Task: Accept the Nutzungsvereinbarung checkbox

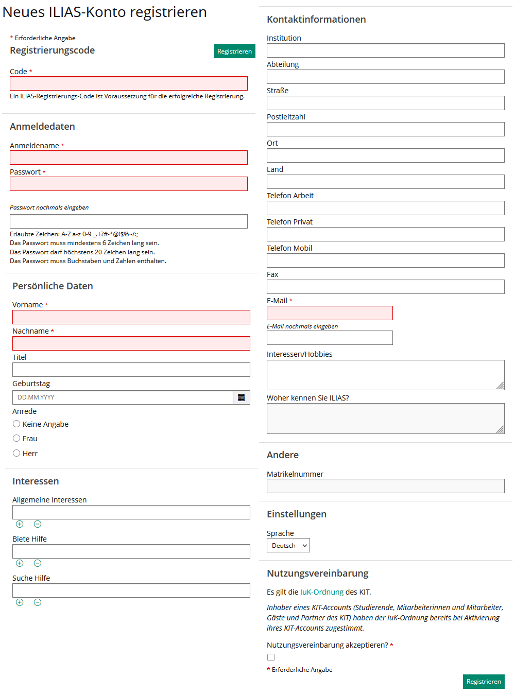Action: point(271,657)
